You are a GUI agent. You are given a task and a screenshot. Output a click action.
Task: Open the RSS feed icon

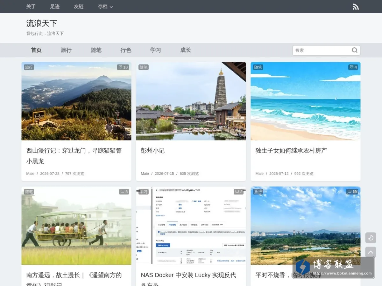(356, 7)
